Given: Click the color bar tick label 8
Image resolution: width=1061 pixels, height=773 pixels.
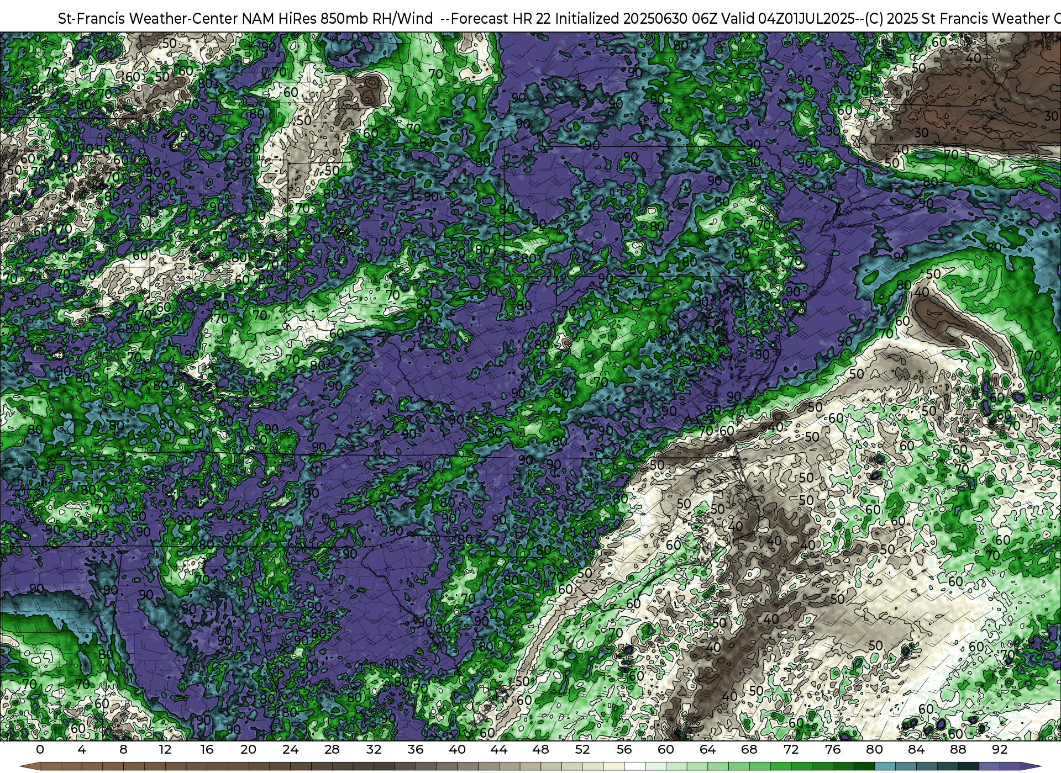Looking at the screenshot, I should click(x=123, y=750).
